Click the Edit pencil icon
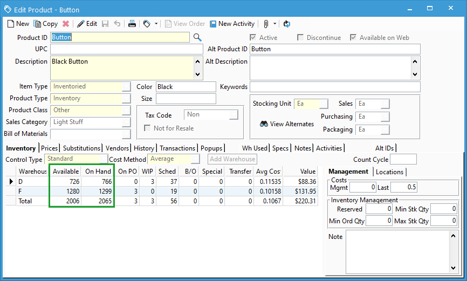The image size is (467, 281). (x=81, y=24)
